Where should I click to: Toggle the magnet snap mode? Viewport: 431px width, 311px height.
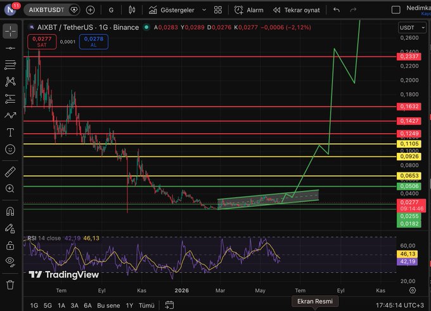click(x=10, y=211)
